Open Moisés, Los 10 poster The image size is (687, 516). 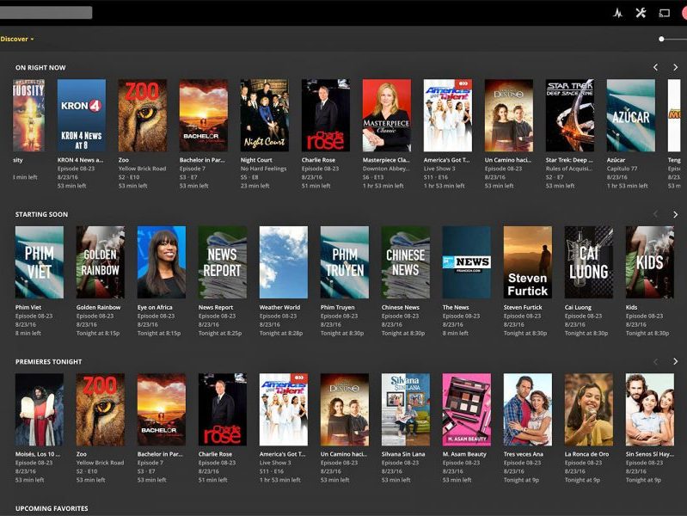point(40,409)
